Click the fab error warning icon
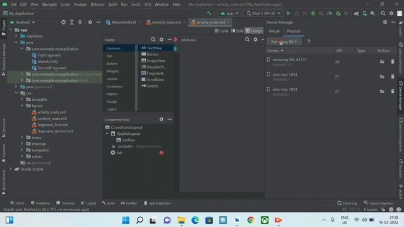Screen dimensions: 404x227 pos(162,153)
